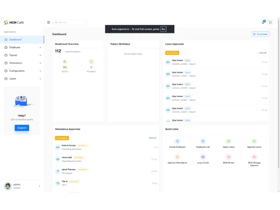The width and height of the screenshot is (280, 210).
Task: Click the Virat kohli name
Action: (x=67, y=157)
